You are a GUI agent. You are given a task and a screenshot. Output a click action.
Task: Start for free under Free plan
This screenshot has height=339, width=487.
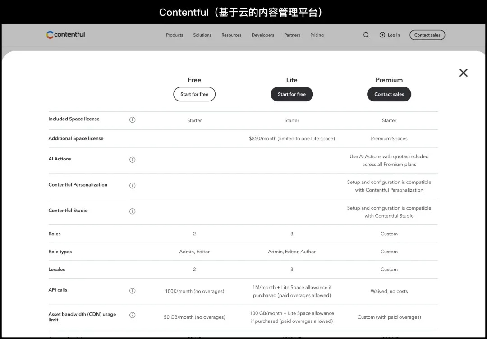(x=194, y=94)
